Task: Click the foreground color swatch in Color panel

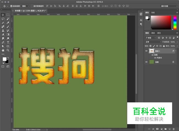Action: click(147, 18)
